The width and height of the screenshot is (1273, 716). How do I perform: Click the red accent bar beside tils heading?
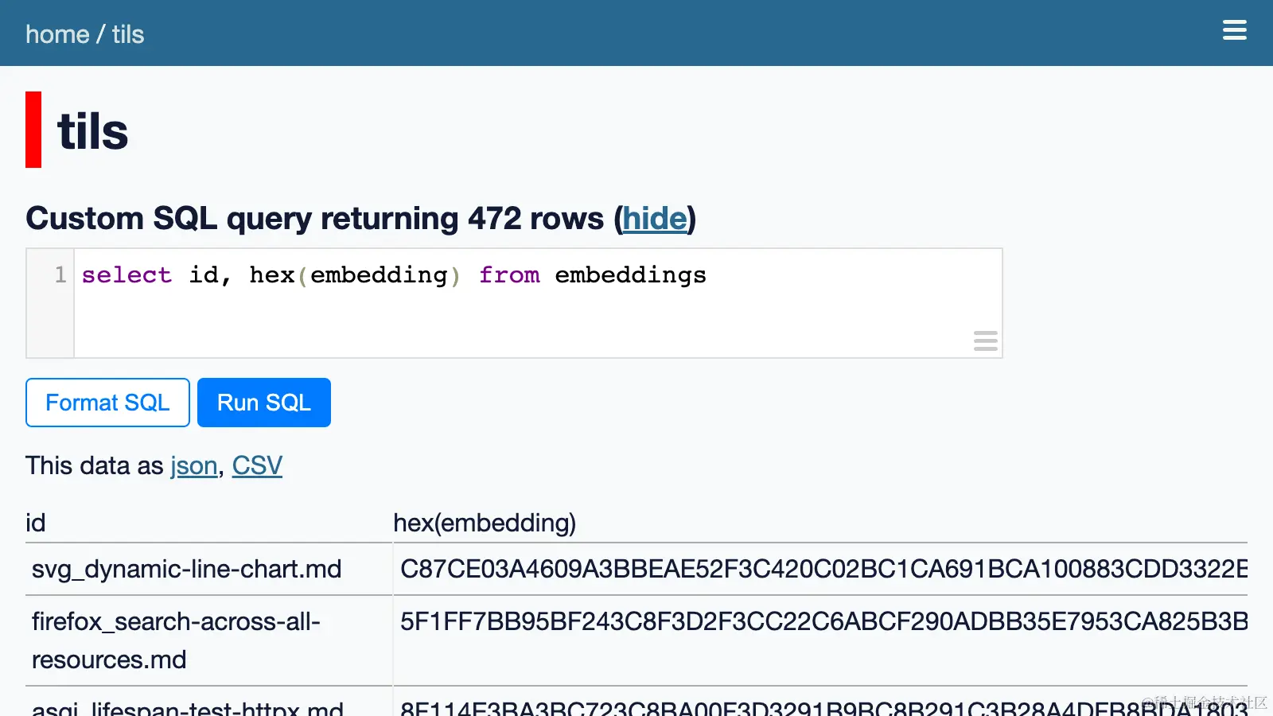coord(32,127)
